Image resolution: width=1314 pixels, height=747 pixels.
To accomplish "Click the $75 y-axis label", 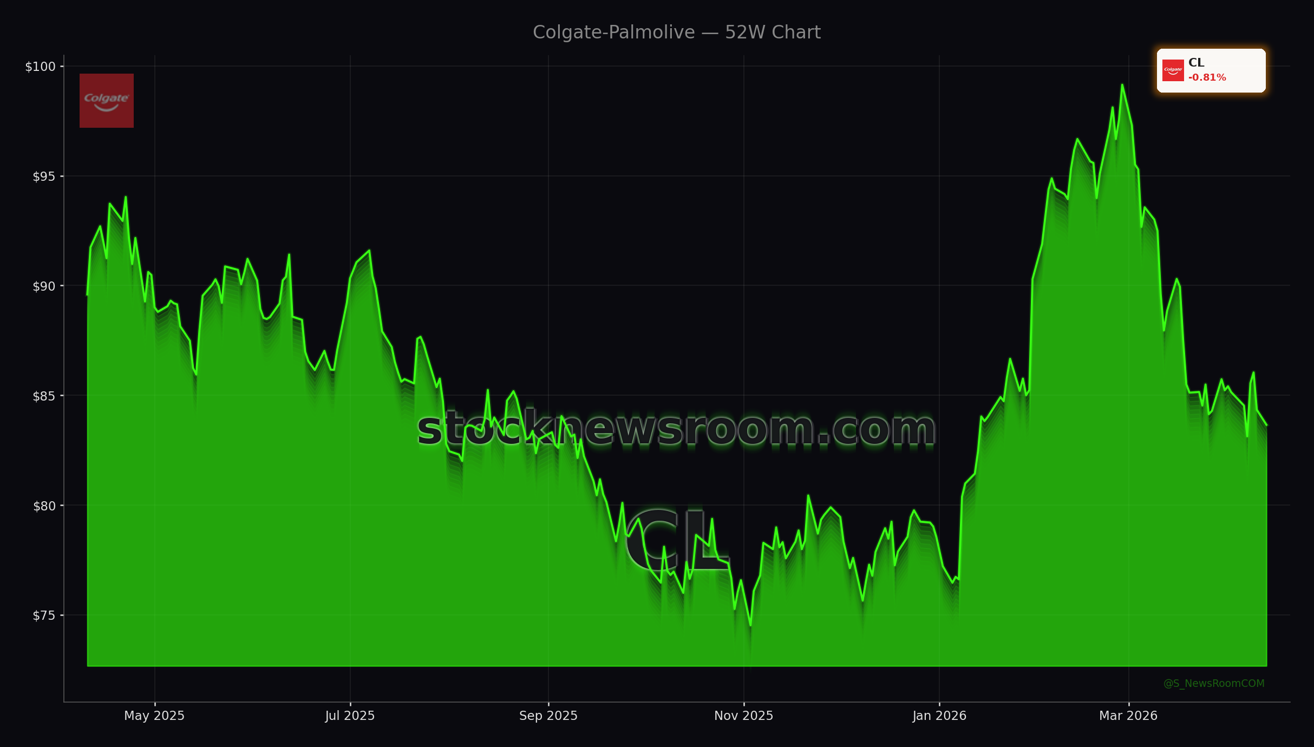I will pos(44,615).
